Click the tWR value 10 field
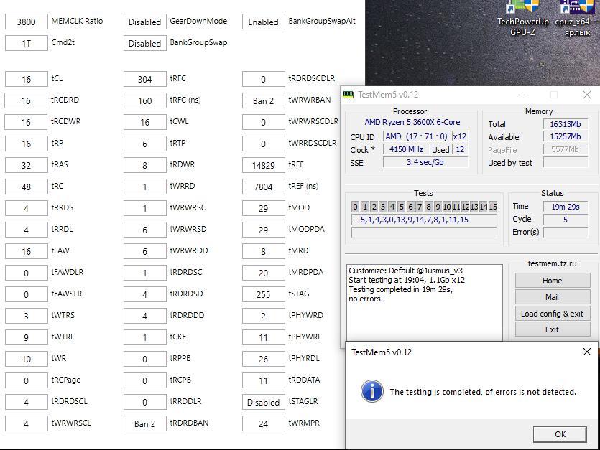Image resolution: width=600 pixels, height=450 pixels. tap(27, 359)
